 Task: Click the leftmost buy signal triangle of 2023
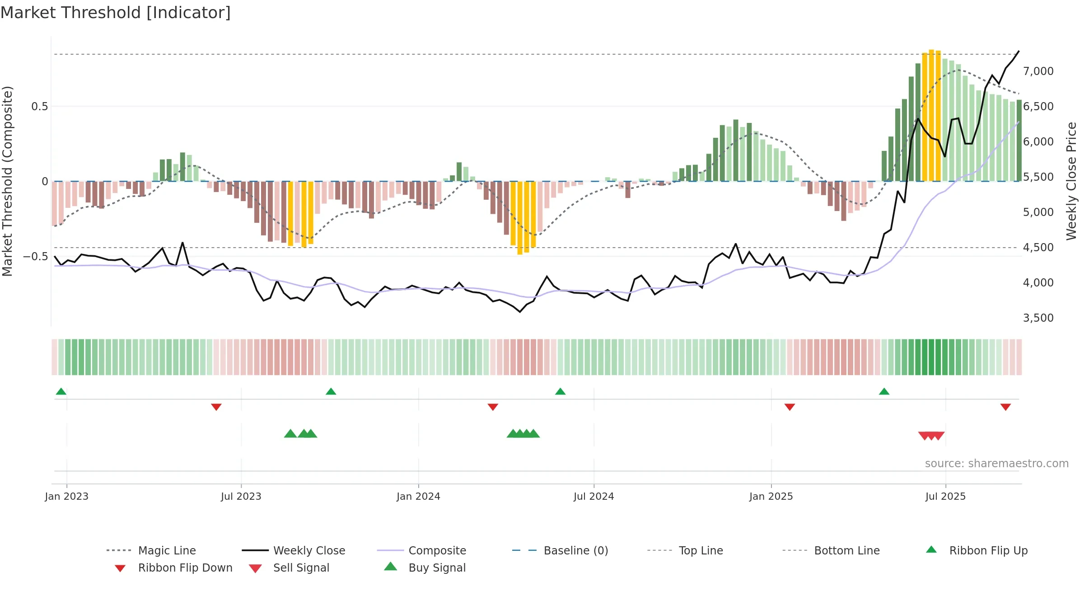(290, 434)
